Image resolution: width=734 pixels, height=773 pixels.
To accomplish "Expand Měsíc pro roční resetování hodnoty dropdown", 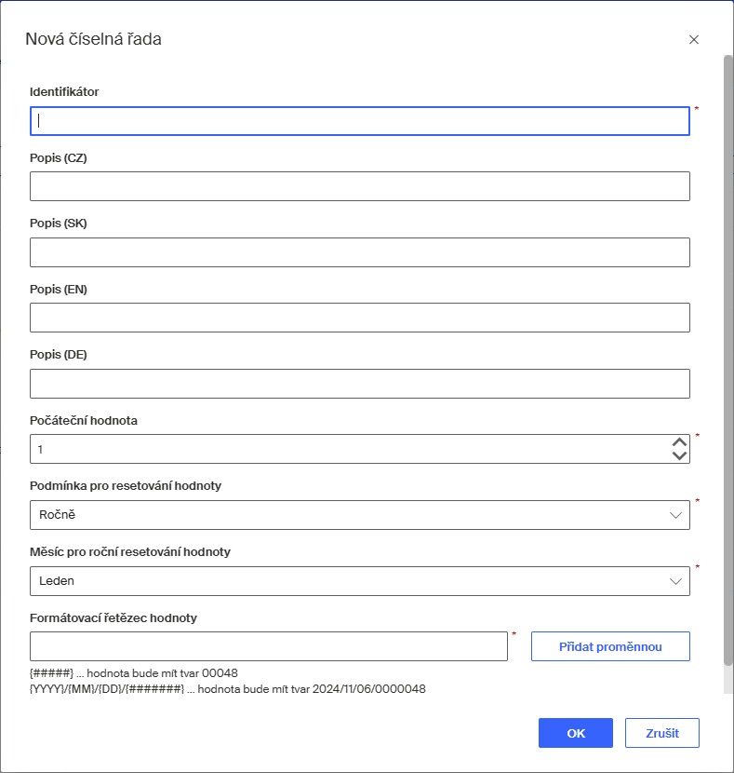I will (354, 581).
